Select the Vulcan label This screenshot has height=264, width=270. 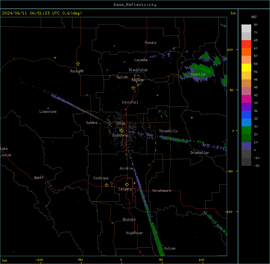coord(170,248)
